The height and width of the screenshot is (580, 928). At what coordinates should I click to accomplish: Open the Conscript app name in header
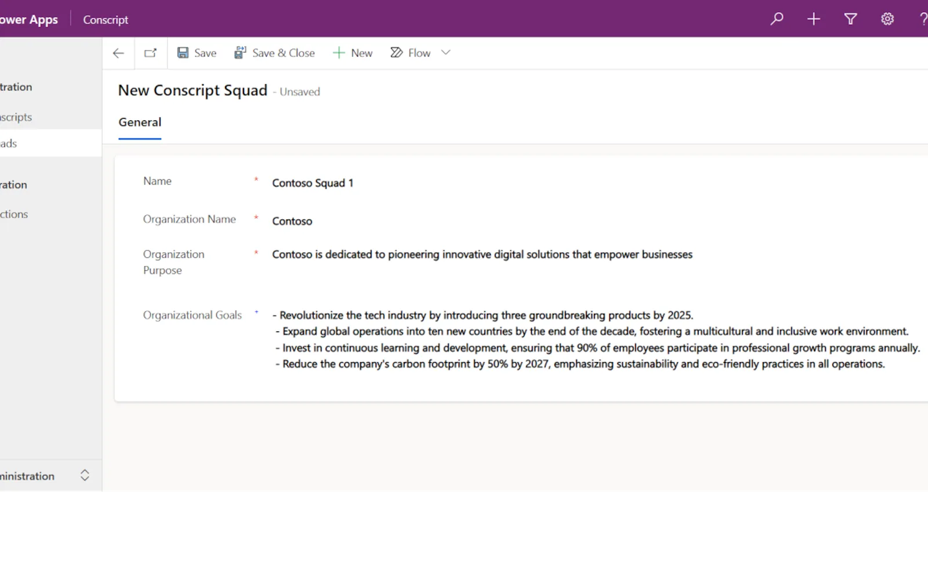click(x=106, y=20)
